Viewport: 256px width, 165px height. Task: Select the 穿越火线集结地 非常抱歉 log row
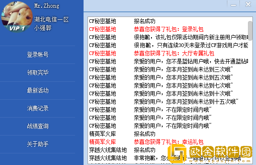click(x=168, y=158)
